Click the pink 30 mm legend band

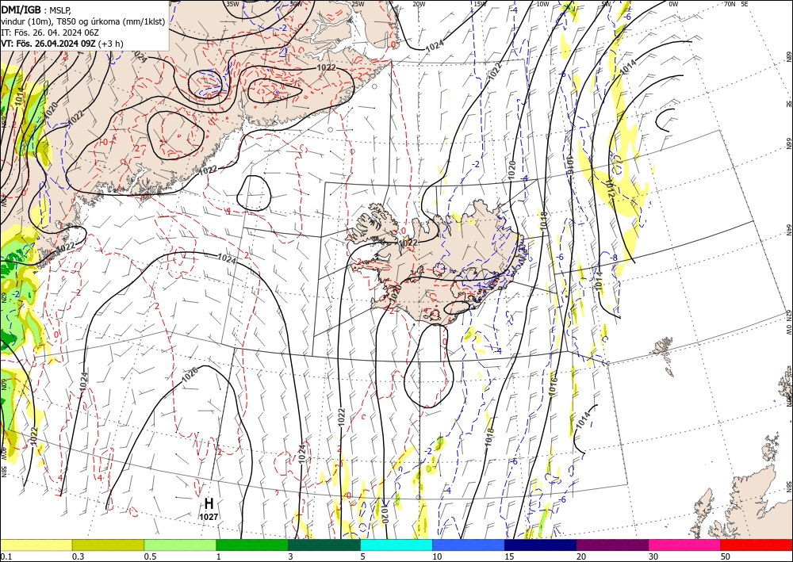685,545
